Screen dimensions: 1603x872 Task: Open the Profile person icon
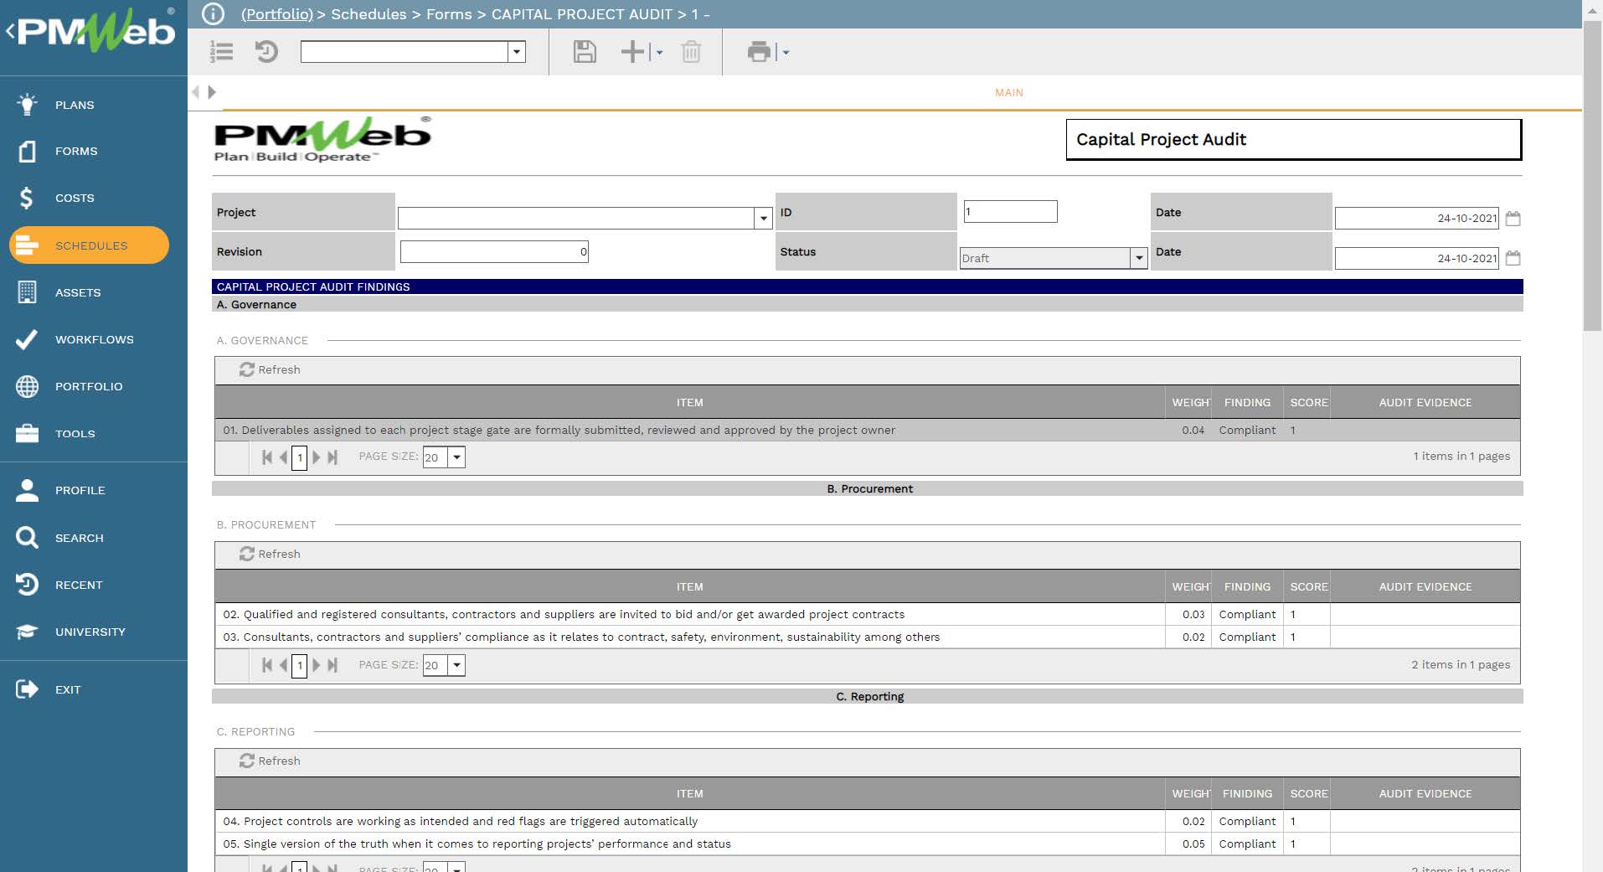click(x=27, y=490)
